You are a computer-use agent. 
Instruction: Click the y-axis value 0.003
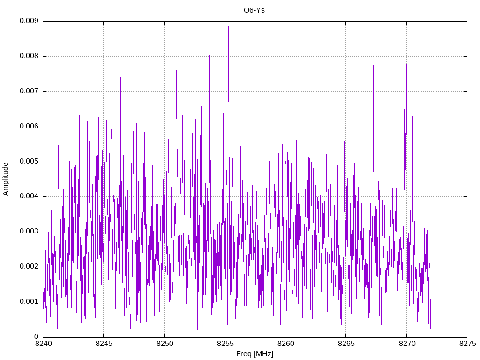(29, 232)
